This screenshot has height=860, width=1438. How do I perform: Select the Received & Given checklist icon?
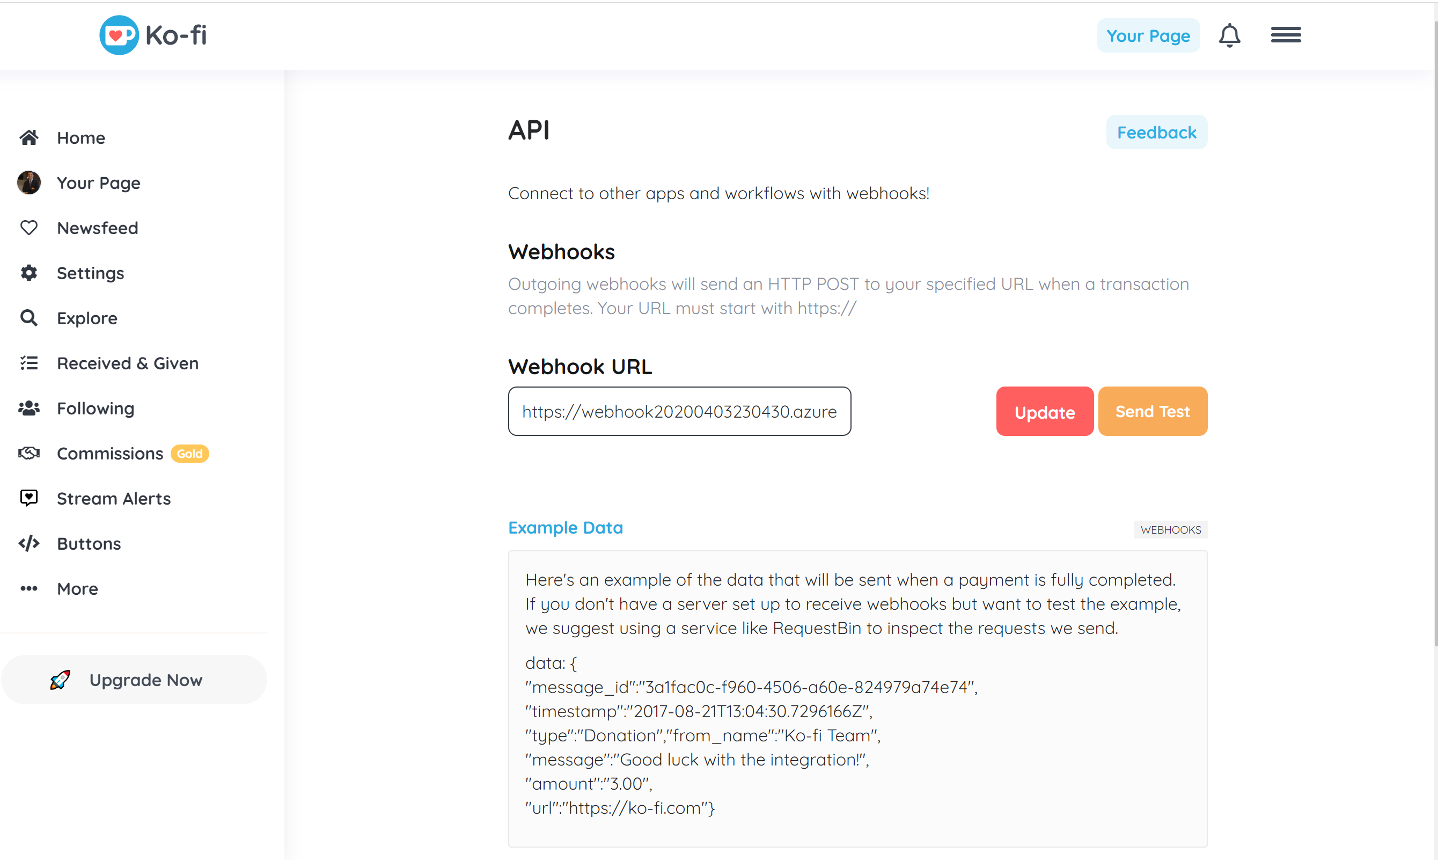(x=29, y=363)
